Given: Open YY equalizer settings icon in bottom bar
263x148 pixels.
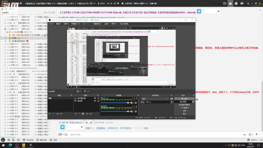Looking at the screenshot, I should coord(18,140).
